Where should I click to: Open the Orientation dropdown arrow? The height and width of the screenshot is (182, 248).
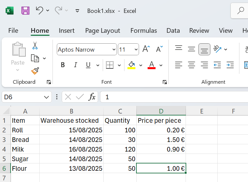coord(226,49)
